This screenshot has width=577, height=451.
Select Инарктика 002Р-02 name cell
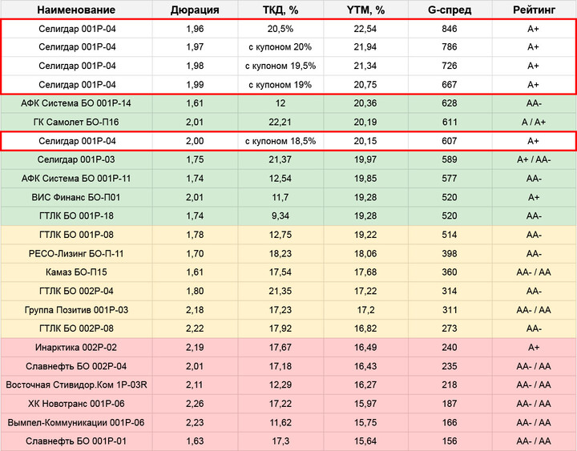coord(76,348)
